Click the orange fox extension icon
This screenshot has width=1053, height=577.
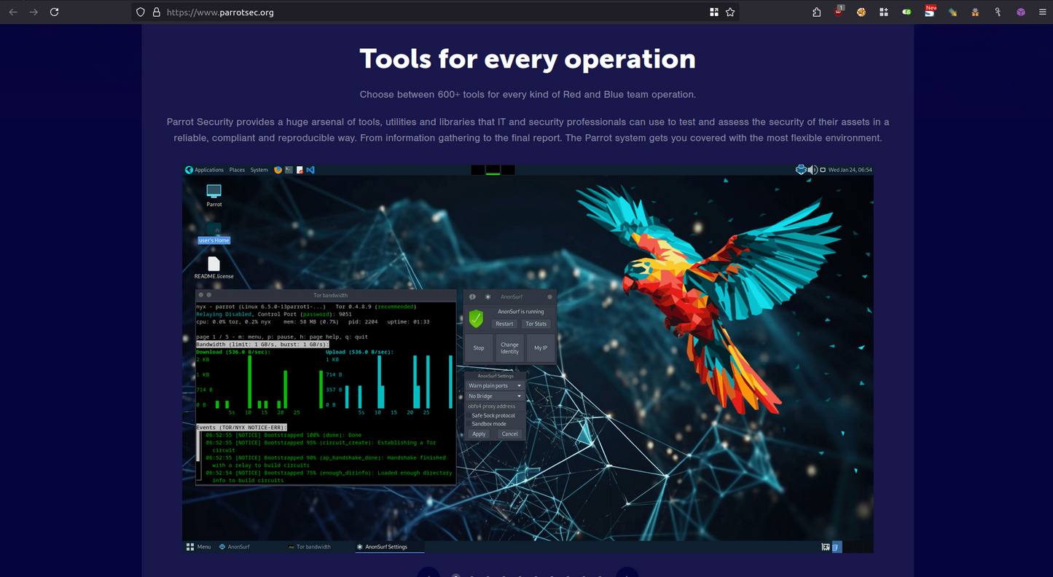[x=861, y=12]
